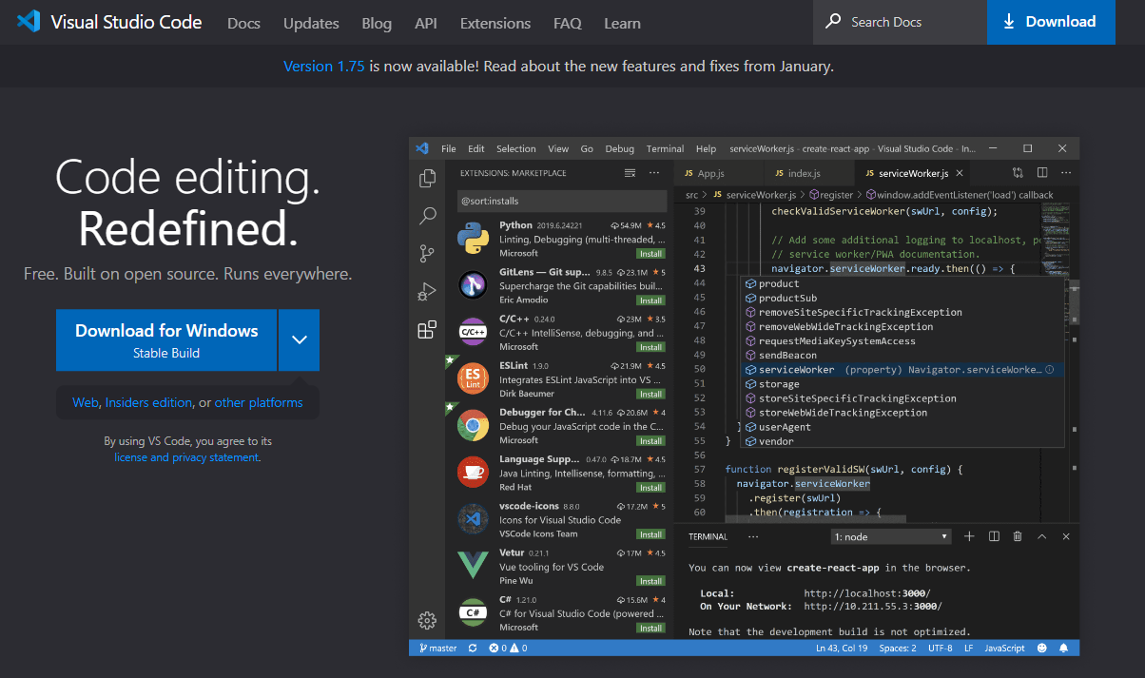Open the Explorer view in the activity bar
Image resolution: width=1145 pixels, height=678 pixels.
(x=427, y=178)
